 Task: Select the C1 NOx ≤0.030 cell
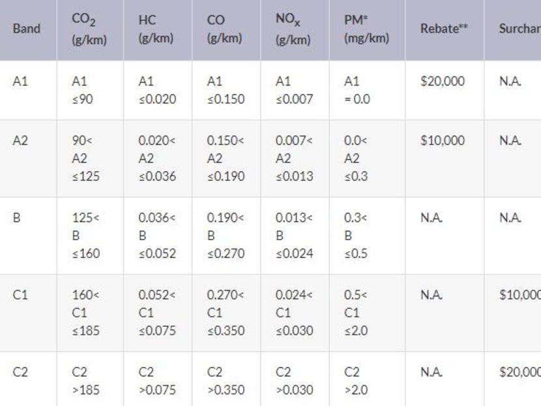pyautogui.click(x=293, y=313)
